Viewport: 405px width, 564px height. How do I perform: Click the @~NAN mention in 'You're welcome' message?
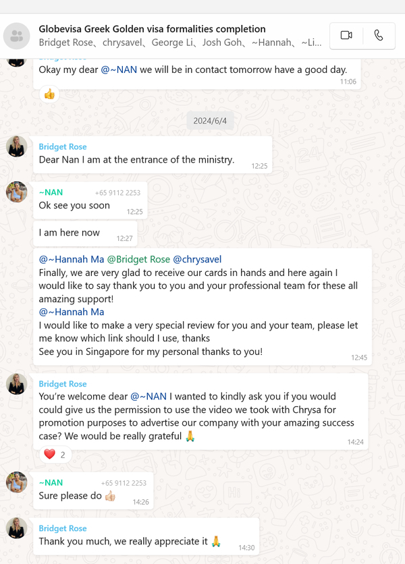click(148, 397)
